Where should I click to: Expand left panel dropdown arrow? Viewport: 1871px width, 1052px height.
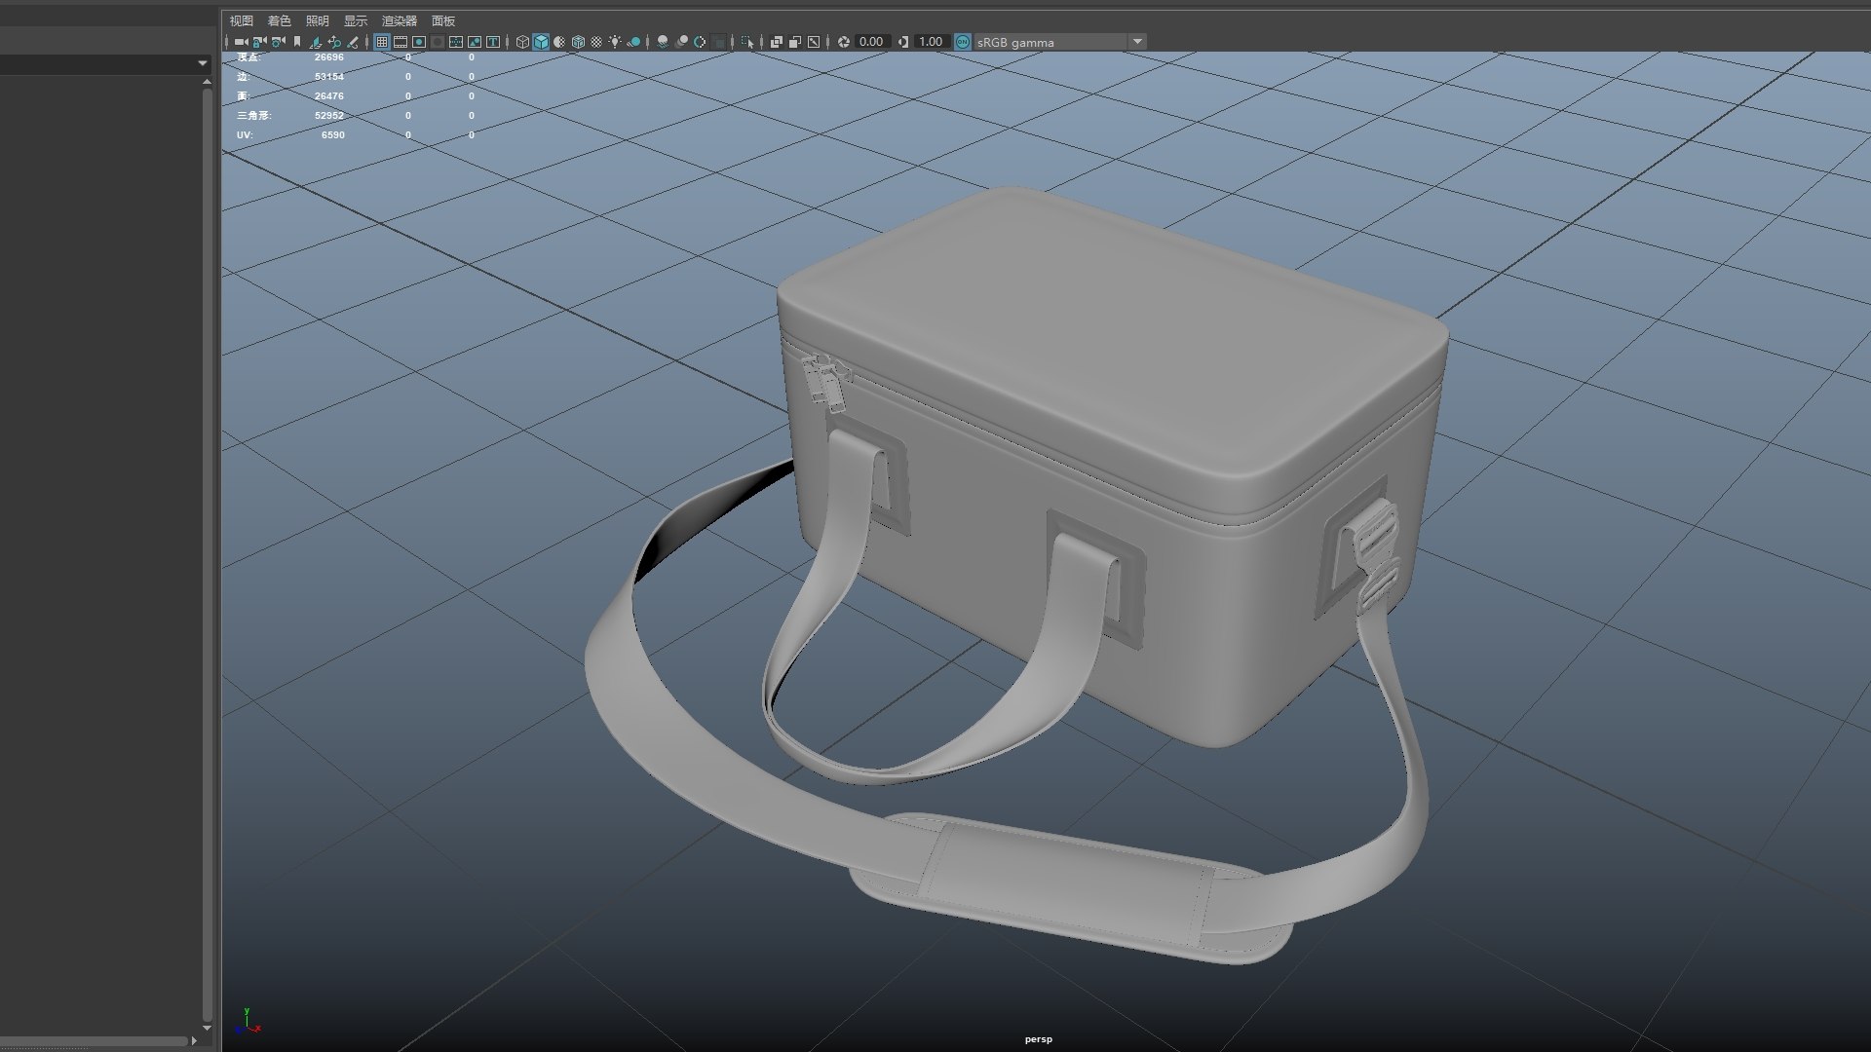click(x=202, y=63)
